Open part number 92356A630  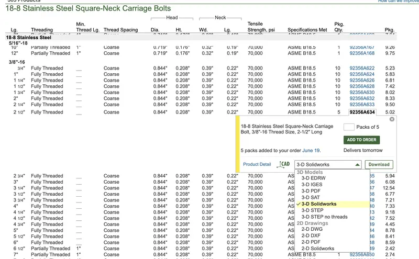pyautogui.click(x=362, y=93)
